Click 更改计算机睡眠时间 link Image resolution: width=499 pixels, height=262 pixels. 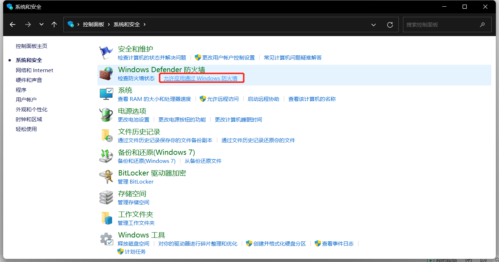tap(239, 120)
